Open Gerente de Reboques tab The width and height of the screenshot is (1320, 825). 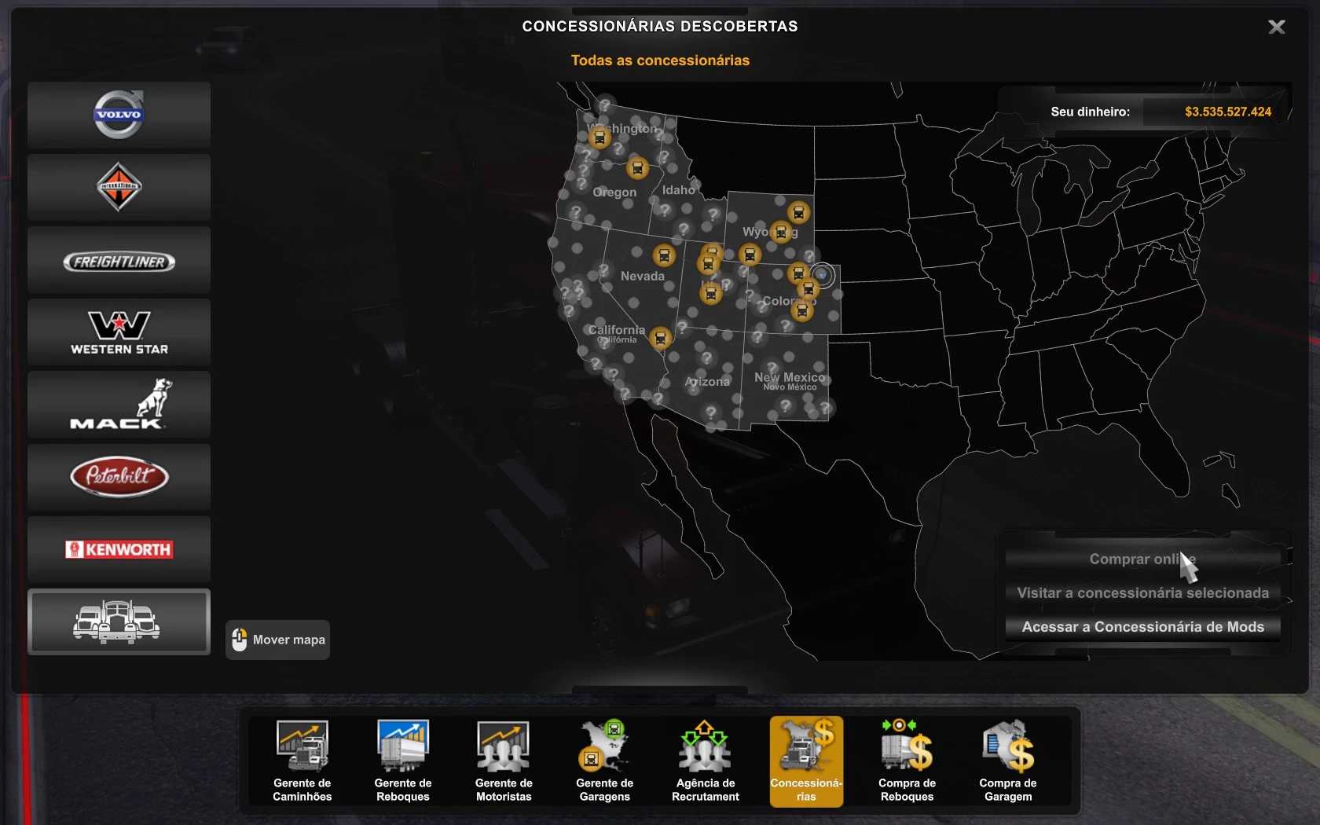click(x=403, y=761)
